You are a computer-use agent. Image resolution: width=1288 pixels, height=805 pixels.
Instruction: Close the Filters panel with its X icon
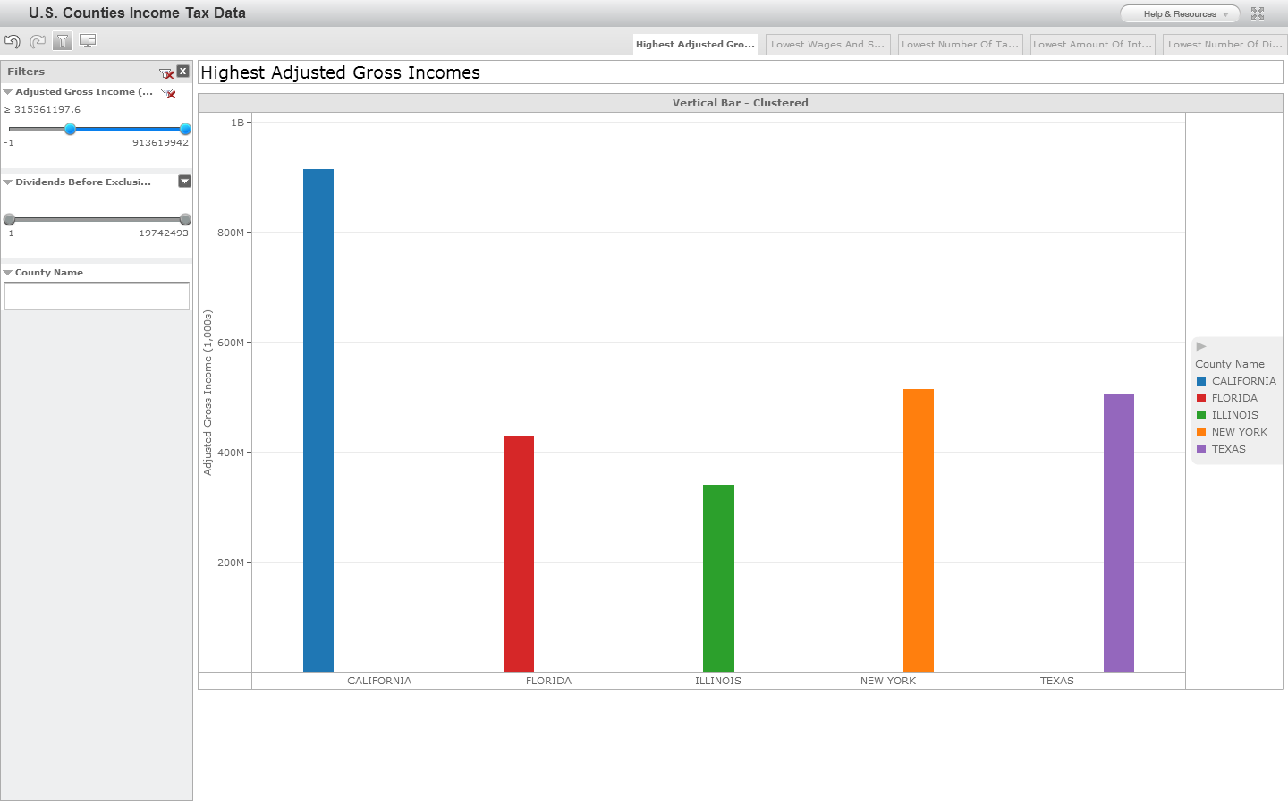tap(182, 72)
